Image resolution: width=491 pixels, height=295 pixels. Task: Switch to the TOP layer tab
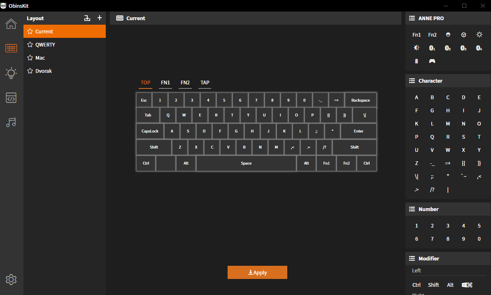pos(146,83)
